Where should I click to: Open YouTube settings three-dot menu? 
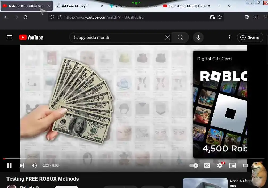point(230,37)
